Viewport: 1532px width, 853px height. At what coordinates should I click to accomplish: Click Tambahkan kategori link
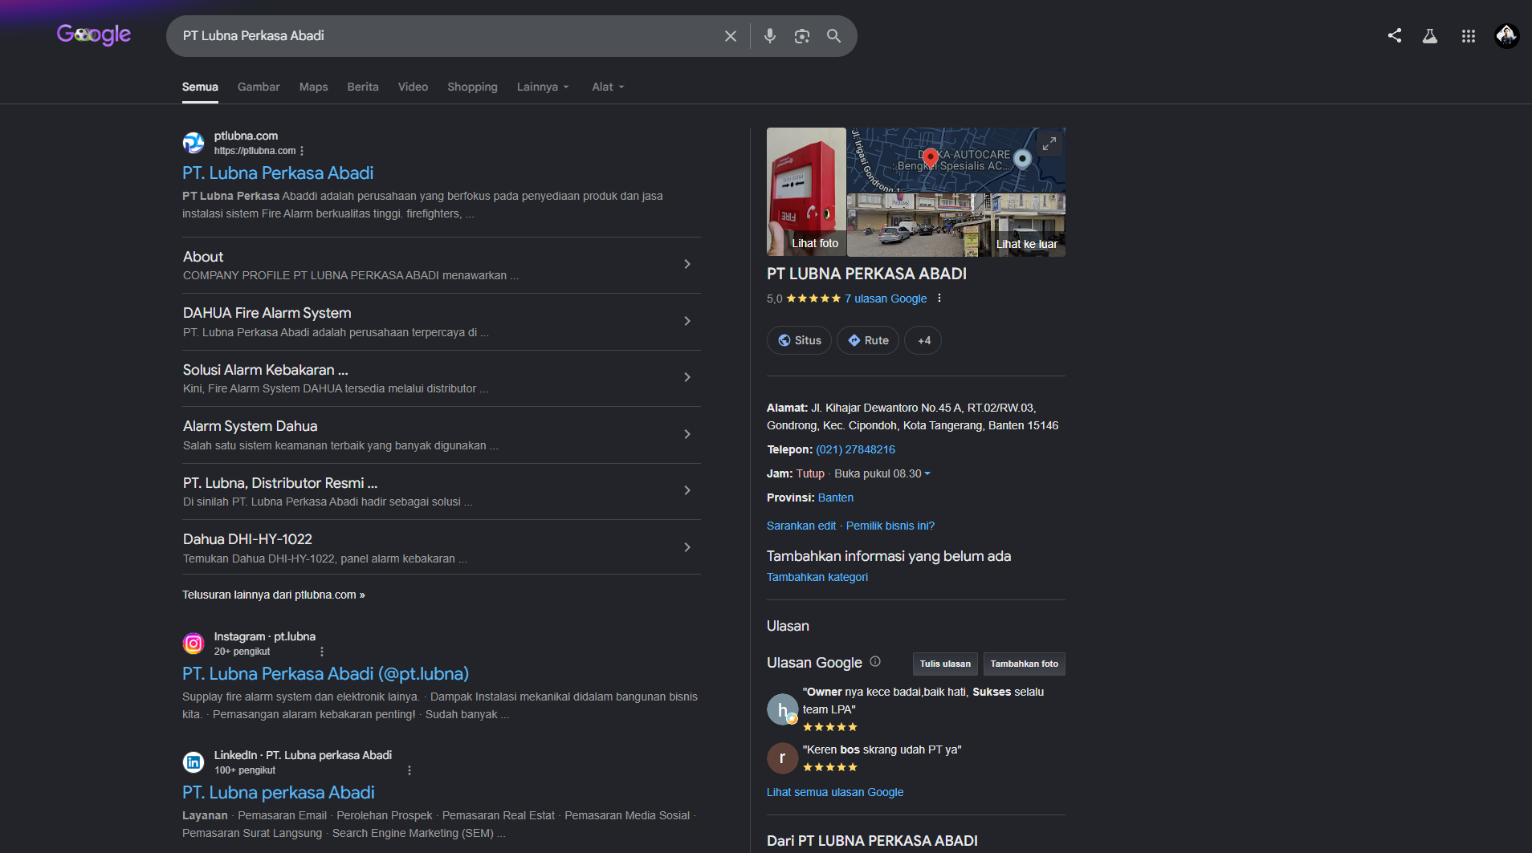(x=817, y=577)
